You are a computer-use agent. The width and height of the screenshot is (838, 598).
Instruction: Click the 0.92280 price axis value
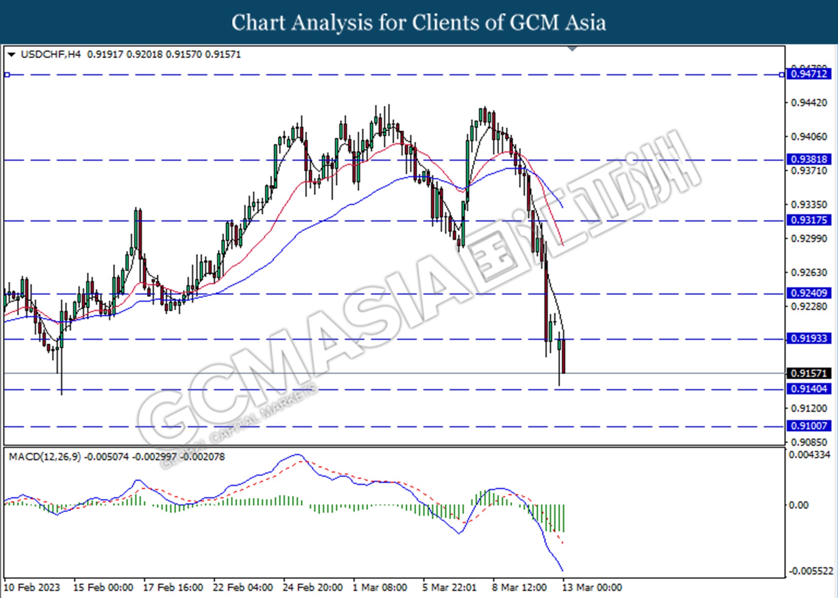coord(809,307)
